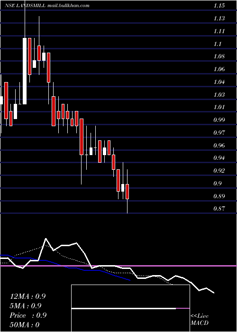This screenshot has width=237, height=332.
Task: Click the white bar inside MACD box
Action: [x=124, y=308]
